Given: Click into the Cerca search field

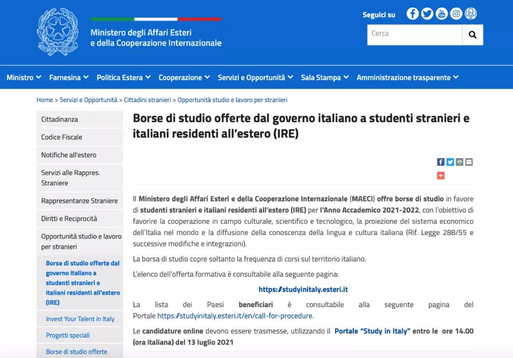Looking at the screenshot, I should (x=414, y=35).
